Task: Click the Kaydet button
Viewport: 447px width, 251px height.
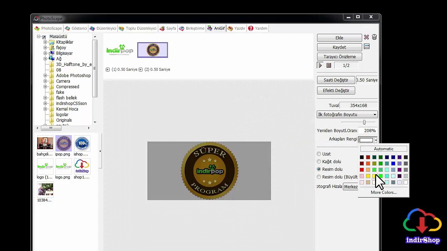Action: 339,47
